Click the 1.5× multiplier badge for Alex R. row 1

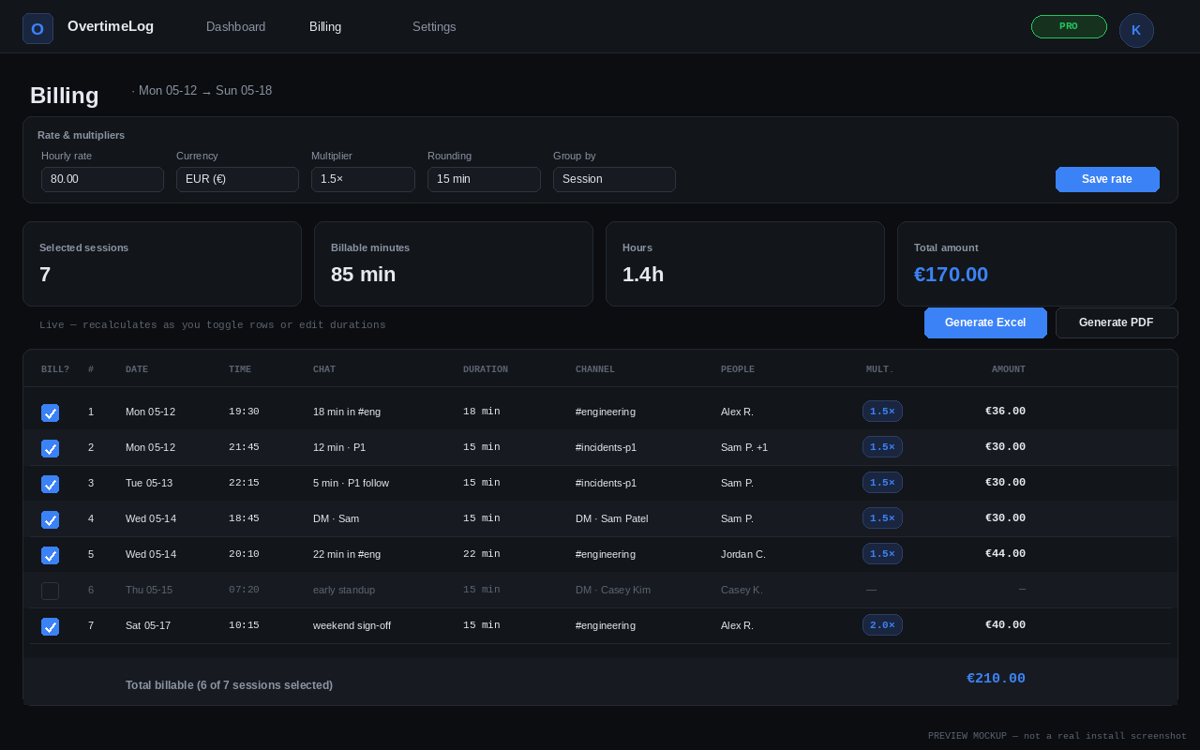click(882, 412)
